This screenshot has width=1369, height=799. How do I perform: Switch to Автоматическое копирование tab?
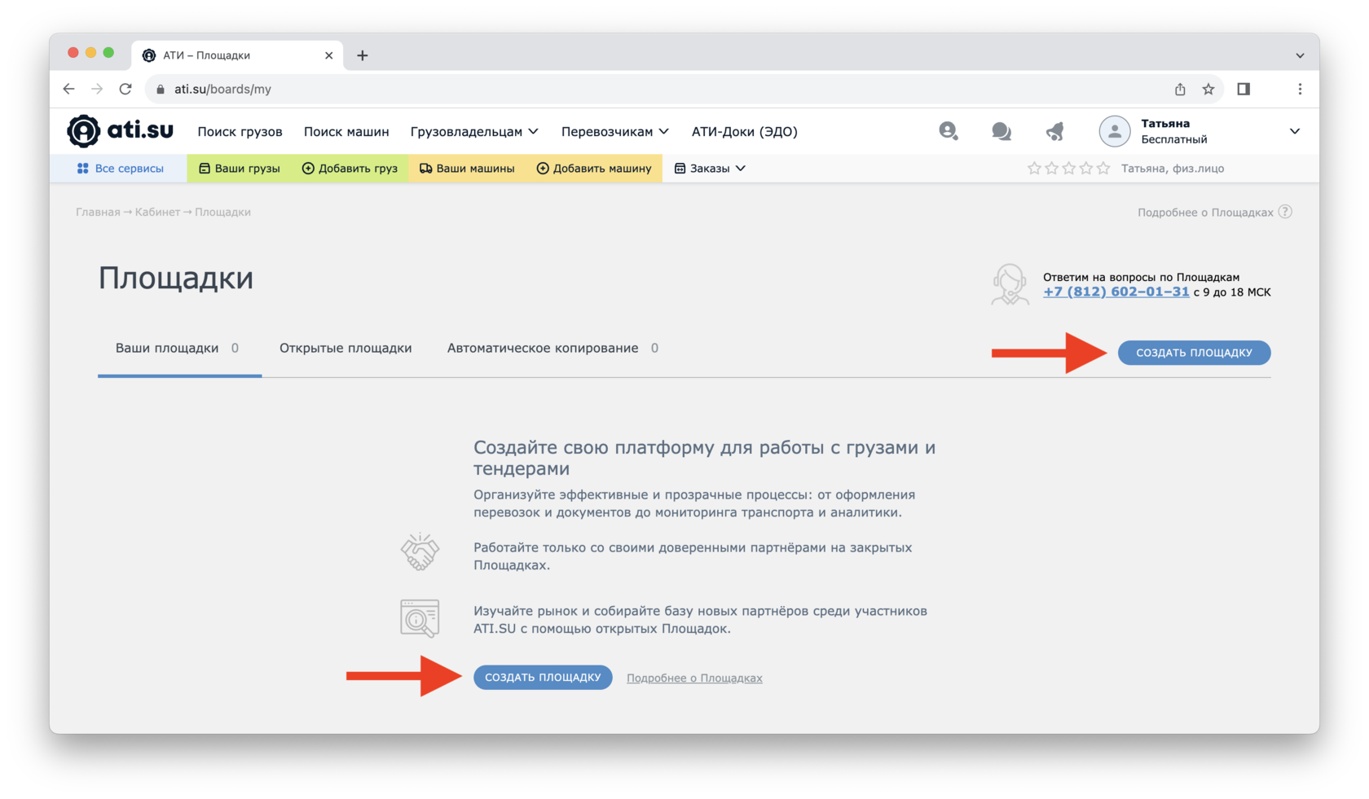552,348
